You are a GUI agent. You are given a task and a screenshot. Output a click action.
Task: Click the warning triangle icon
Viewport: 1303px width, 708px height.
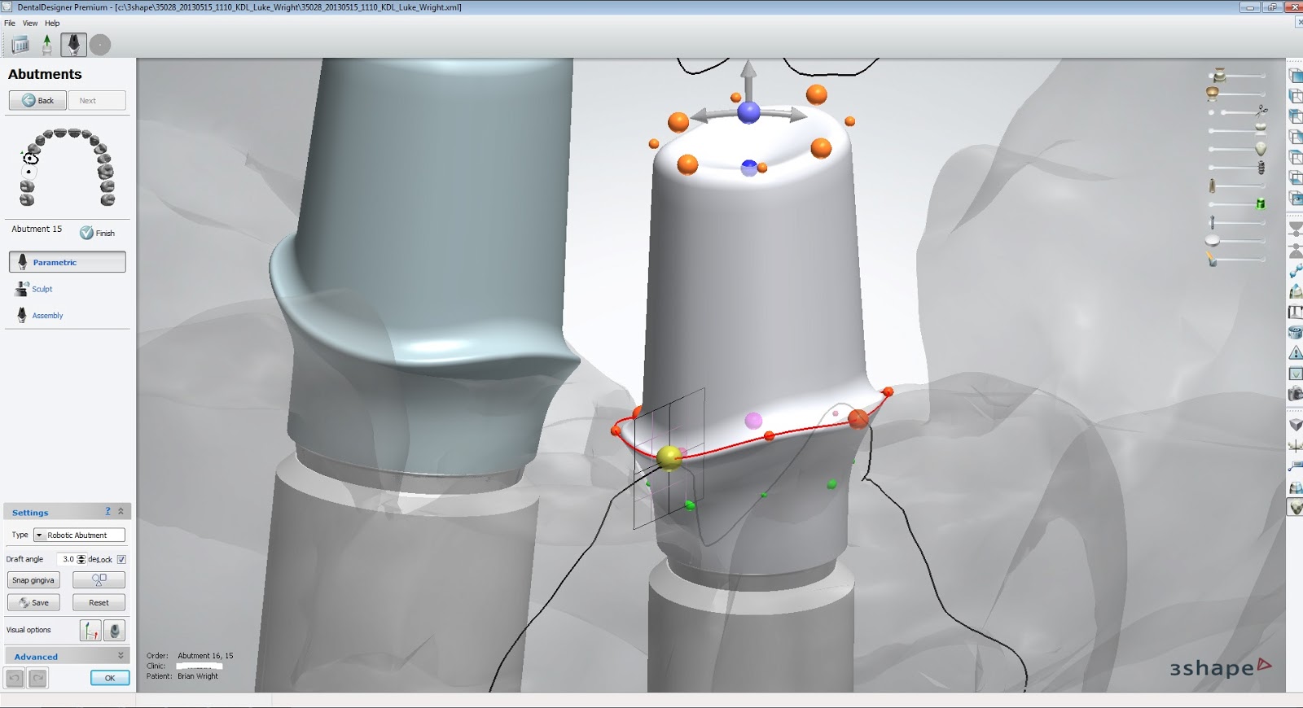1296,353
